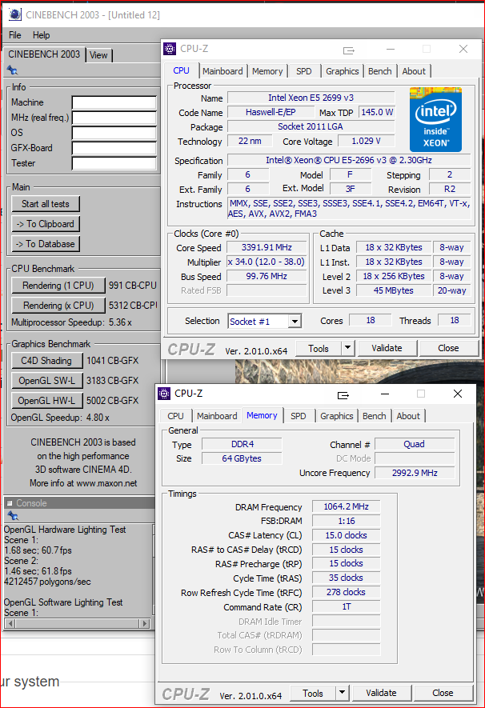Open About tab in upper CPU-Z
The height and width of the screenshot is (708, 485).
(x=414, y=71)
